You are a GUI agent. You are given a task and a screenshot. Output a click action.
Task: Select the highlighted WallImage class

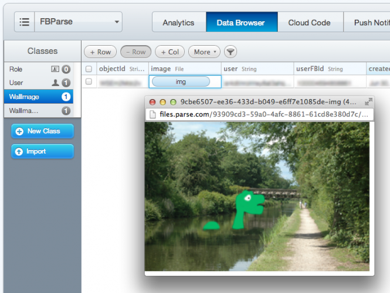coord(39,97)
